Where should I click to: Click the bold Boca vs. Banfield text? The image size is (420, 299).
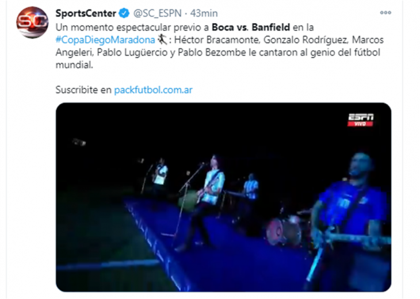[x=251, y=27]
